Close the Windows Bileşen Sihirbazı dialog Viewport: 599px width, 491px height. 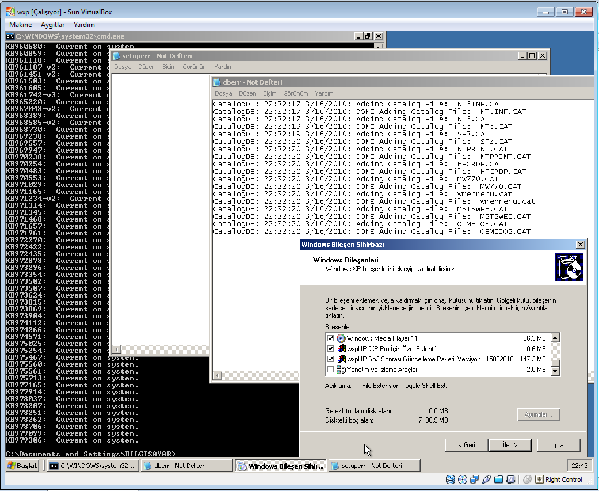click(580, 245)
